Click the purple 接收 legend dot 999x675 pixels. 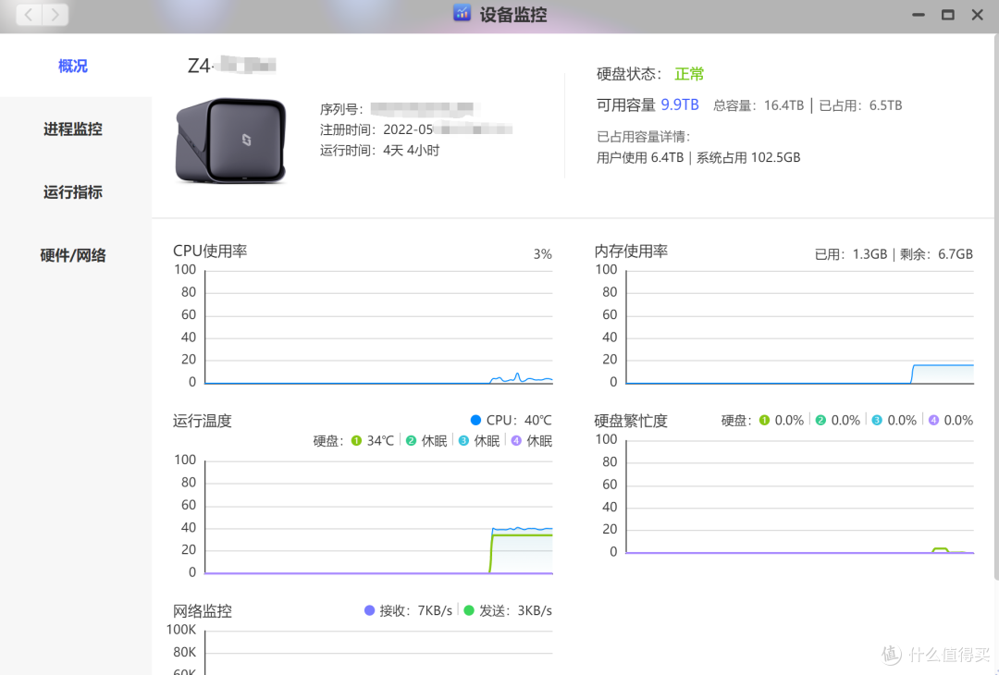[x=369, y=610]
